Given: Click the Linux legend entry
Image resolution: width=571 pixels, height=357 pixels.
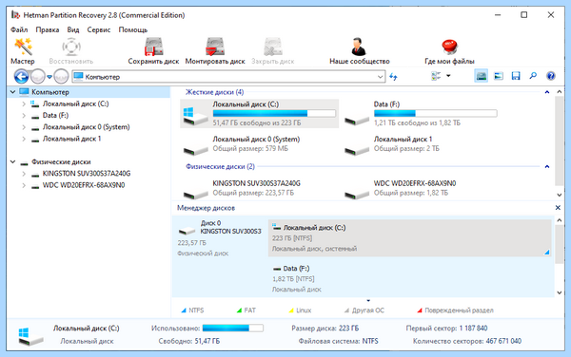Looking at the screenshot, I should tap(300, 310).
